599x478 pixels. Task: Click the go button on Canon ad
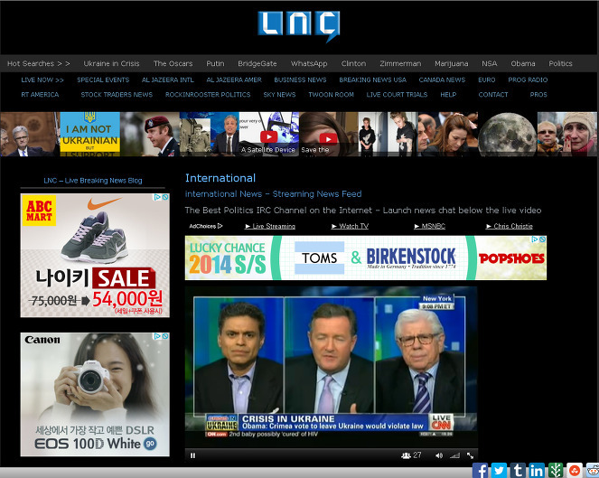[x=150, y=444]
